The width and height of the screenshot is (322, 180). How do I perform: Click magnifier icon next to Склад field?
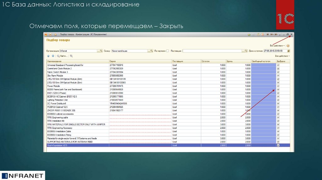pos(152,50)
